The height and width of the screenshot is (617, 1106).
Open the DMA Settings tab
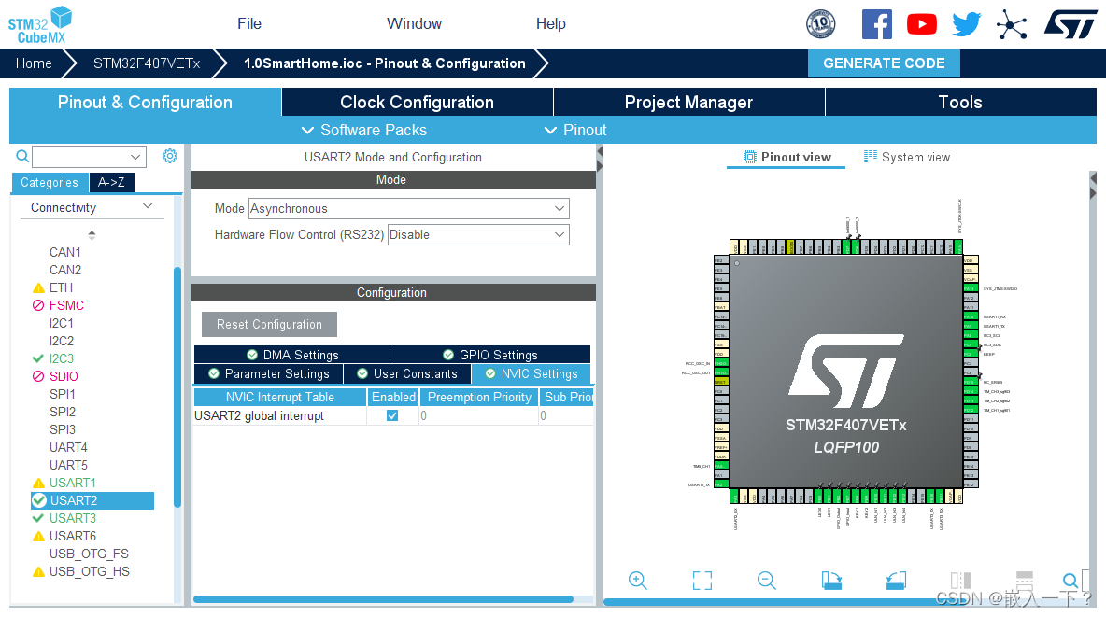tap(292, 355)
